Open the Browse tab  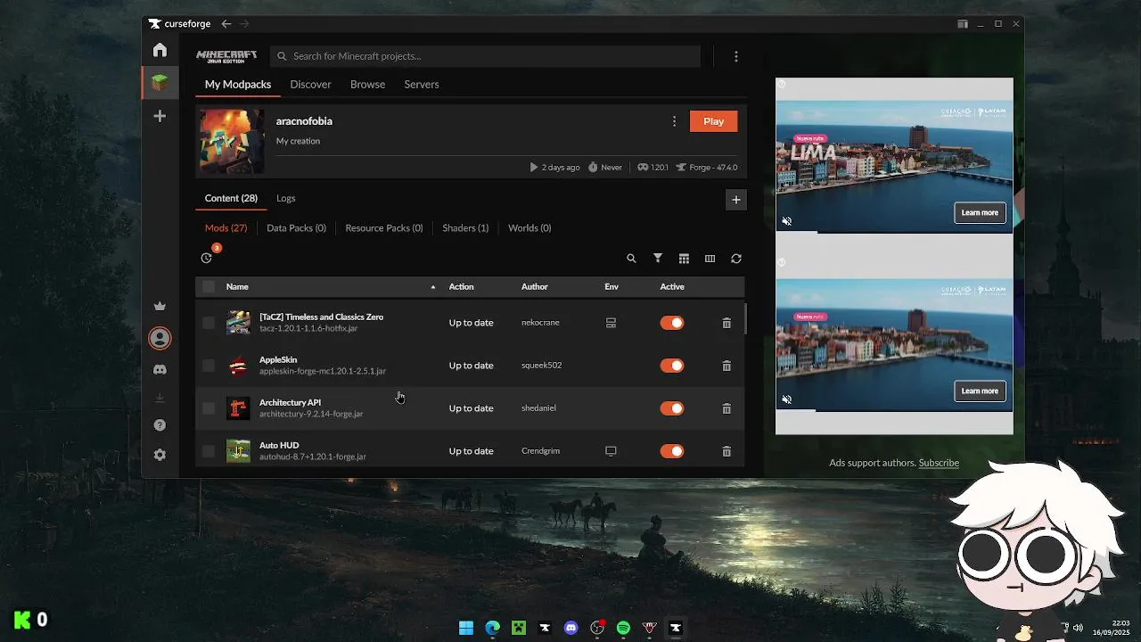(x=367, y=84)
